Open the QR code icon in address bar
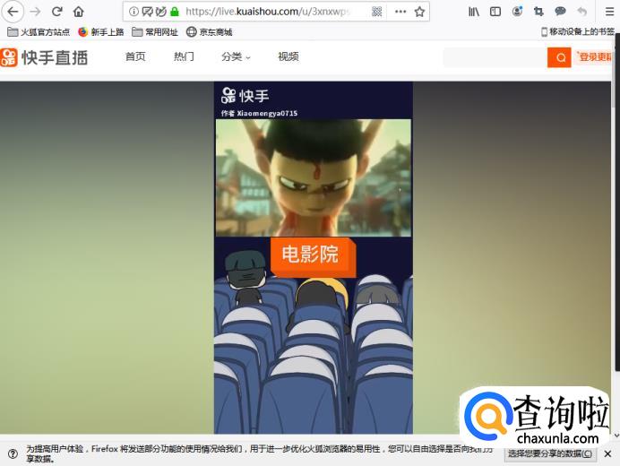 click(x=377, y=12)
